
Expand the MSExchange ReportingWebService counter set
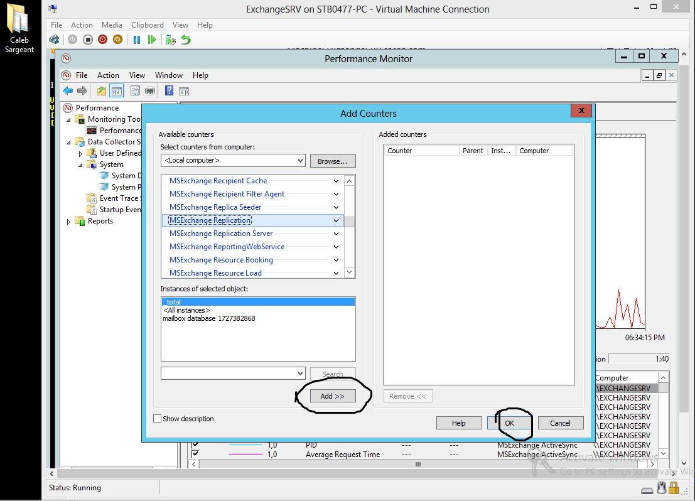pos(336,247)
